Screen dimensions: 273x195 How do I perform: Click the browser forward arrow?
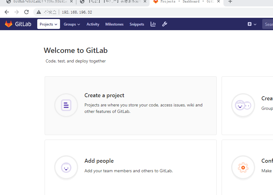click(17, 12)
